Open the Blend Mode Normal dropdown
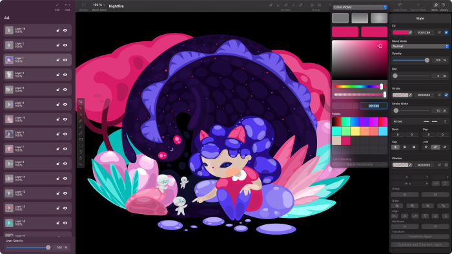 [x=420, y=46]
